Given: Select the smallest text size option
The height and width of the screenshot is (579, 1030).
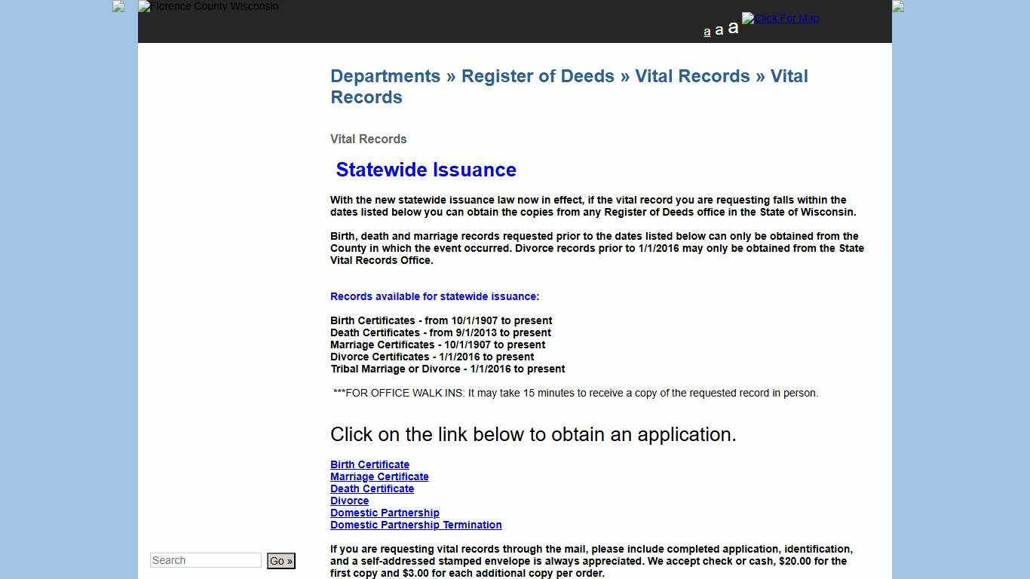Looking at the screenshot, I should pyautogui.click(x=707, y=32).
